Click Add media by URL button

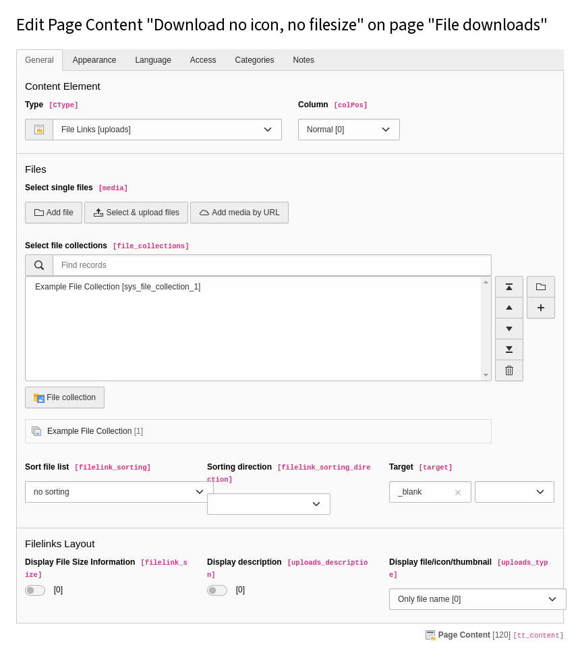[x=239, y=213]
